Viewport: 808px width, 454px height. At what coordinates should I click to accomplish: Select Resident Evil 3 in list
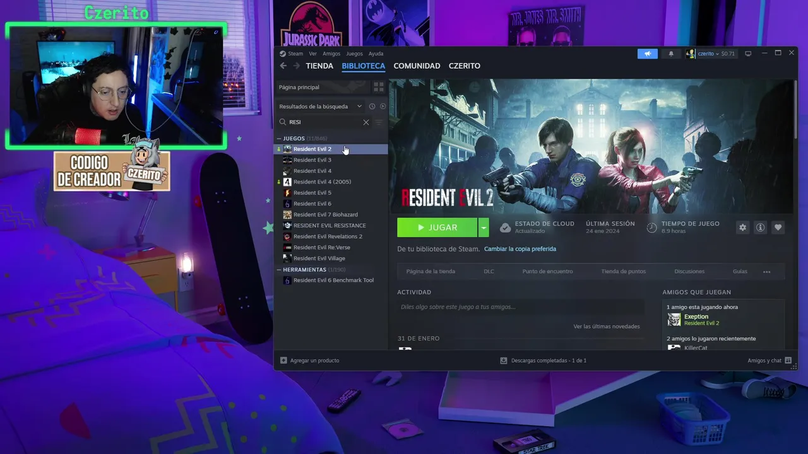click(331, 160)
